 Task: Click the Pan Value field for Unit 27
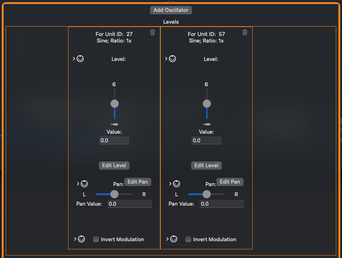[129, 204]
